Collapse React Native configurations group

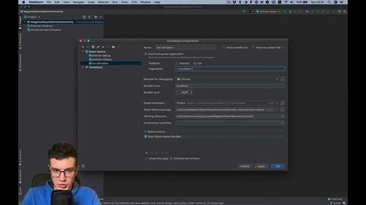82,52
